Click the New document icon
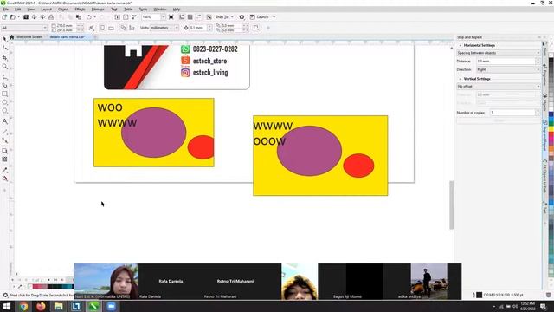 click(4, 17)
